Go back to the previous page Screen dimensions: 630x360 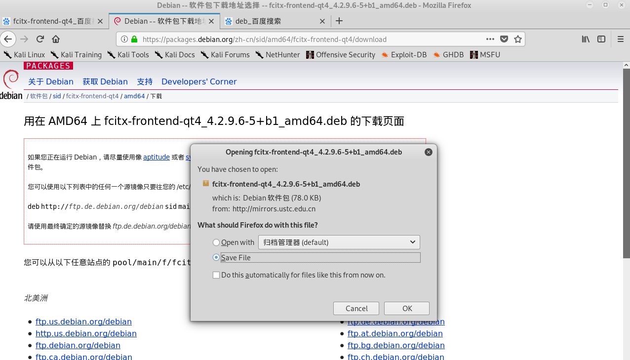click(x=7, y=39)
